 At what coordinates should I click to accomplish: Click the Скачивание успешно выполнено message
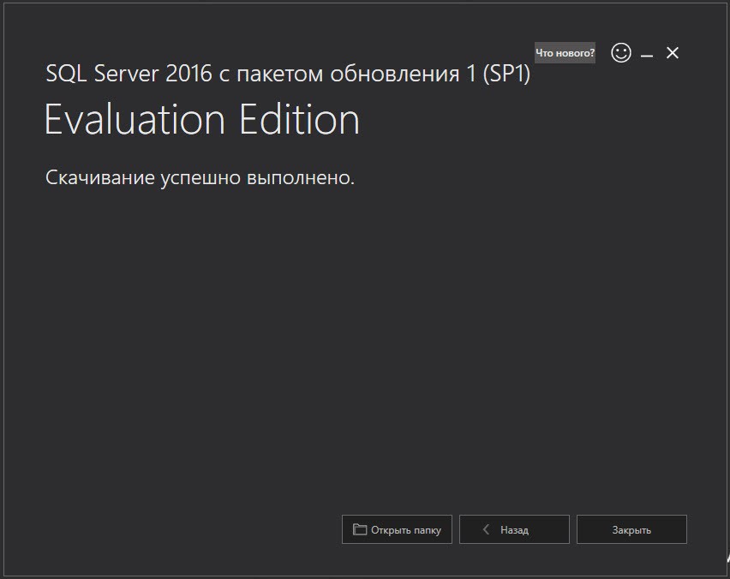click(200, 178)
